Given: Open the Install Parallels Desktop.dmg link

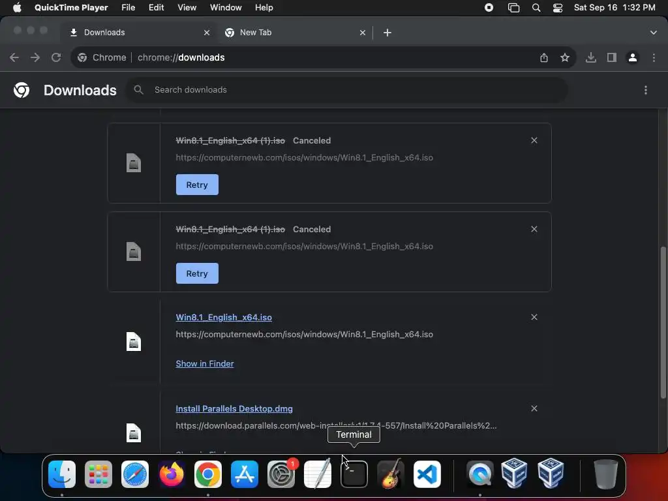Looking at the screenshot, I should (x=234, y=408).
